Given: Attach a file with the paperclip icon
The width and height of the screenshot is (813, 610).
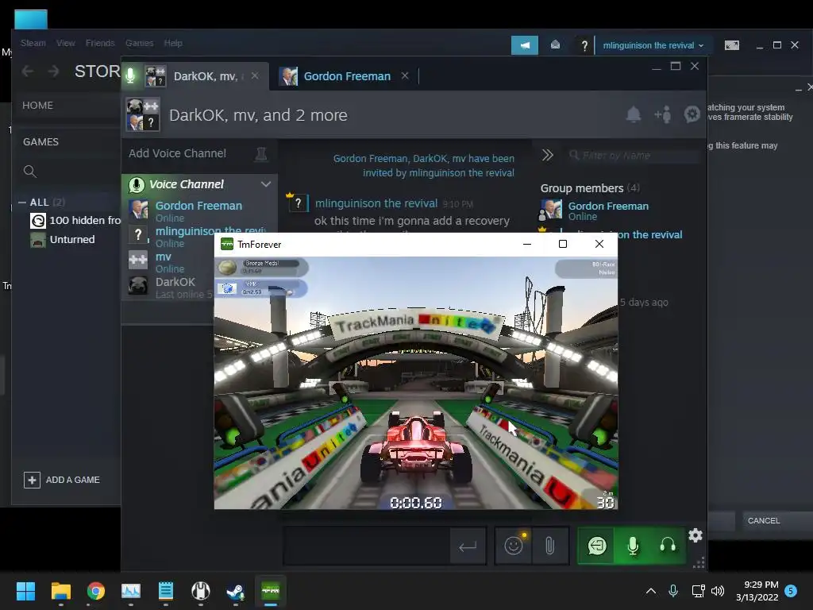Looking at the screenshot, I should click(549, 546).
